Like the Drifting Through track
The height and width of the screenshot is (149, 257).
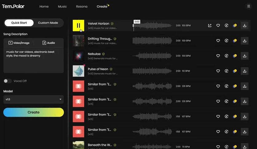point(218,41)
